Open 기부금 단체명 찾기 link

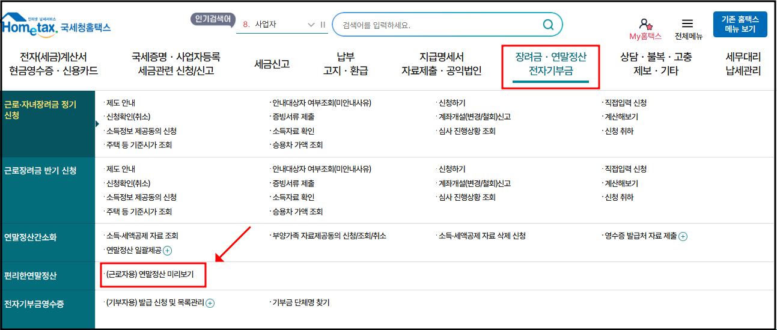coord(301,303)
